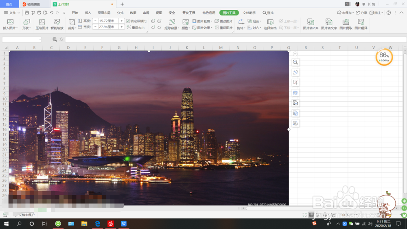
Task: Switch to the 稻壳模板 document tab
Action: click(34, 4)
